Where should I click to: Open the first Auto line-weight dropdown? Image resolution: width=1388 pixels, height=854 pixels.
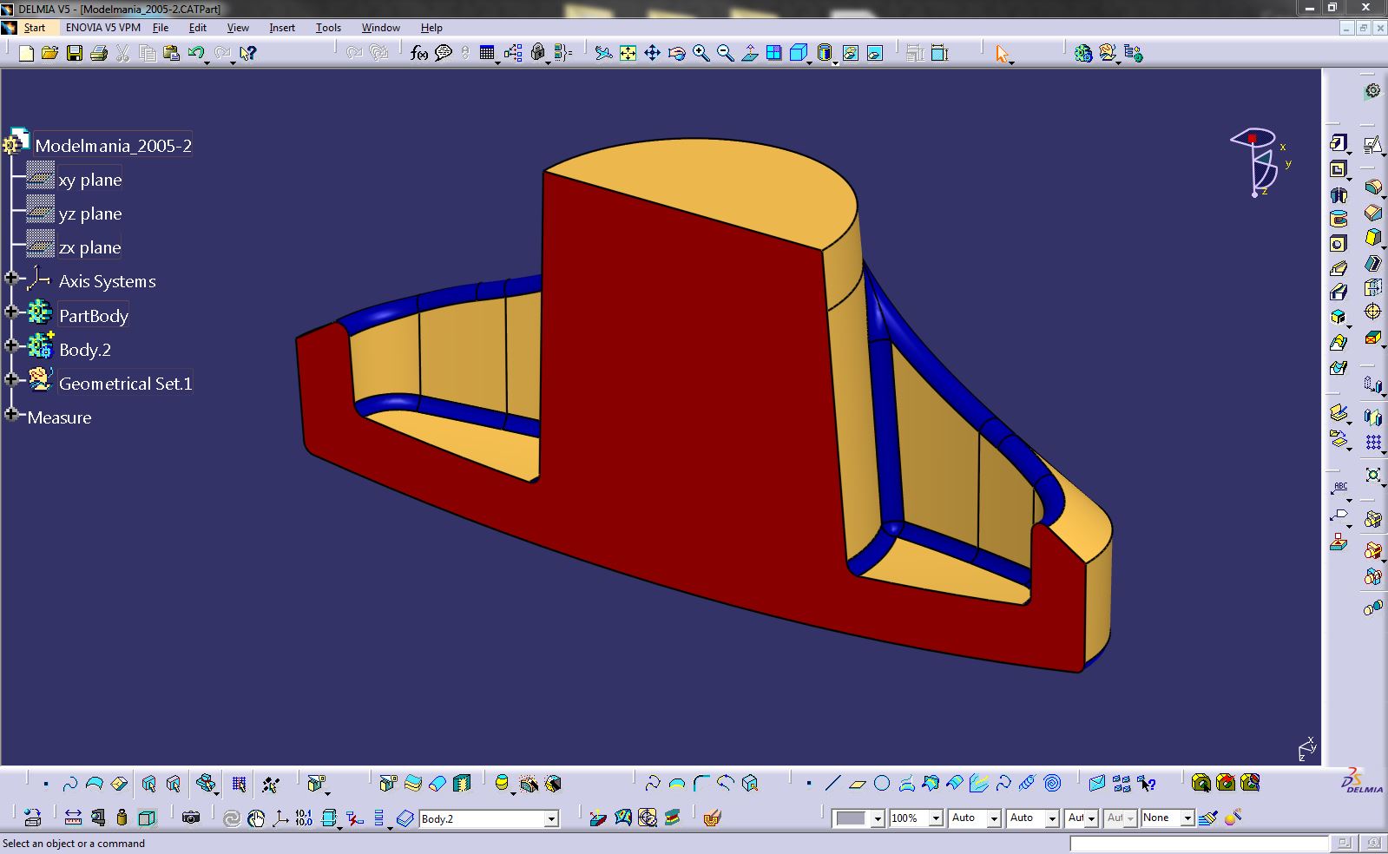pos(994,818)
